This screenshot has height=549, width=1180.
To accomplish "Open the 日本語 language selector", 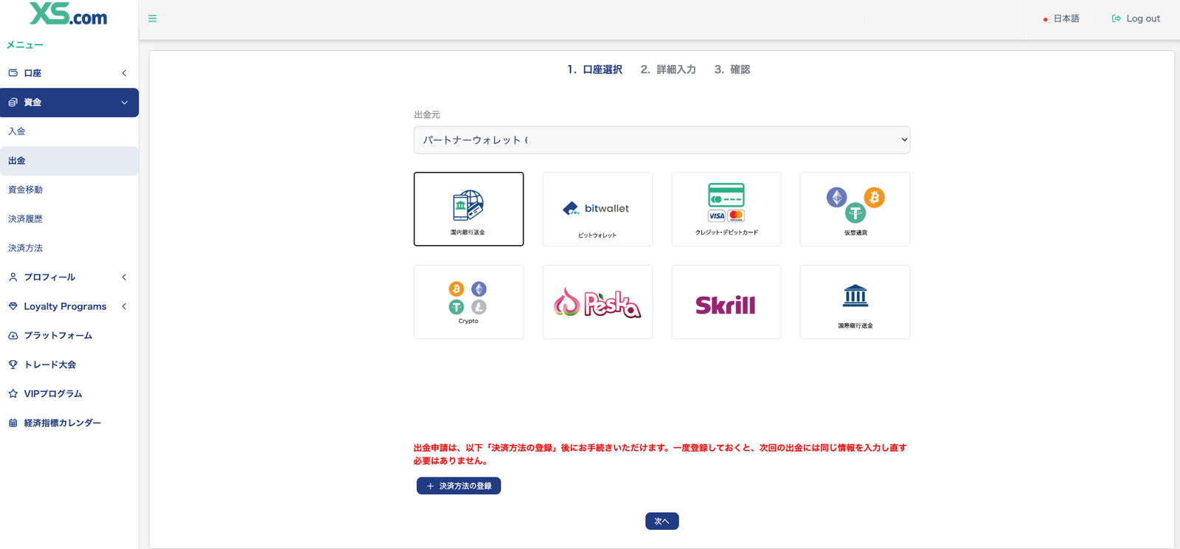I will (1061, 18).
